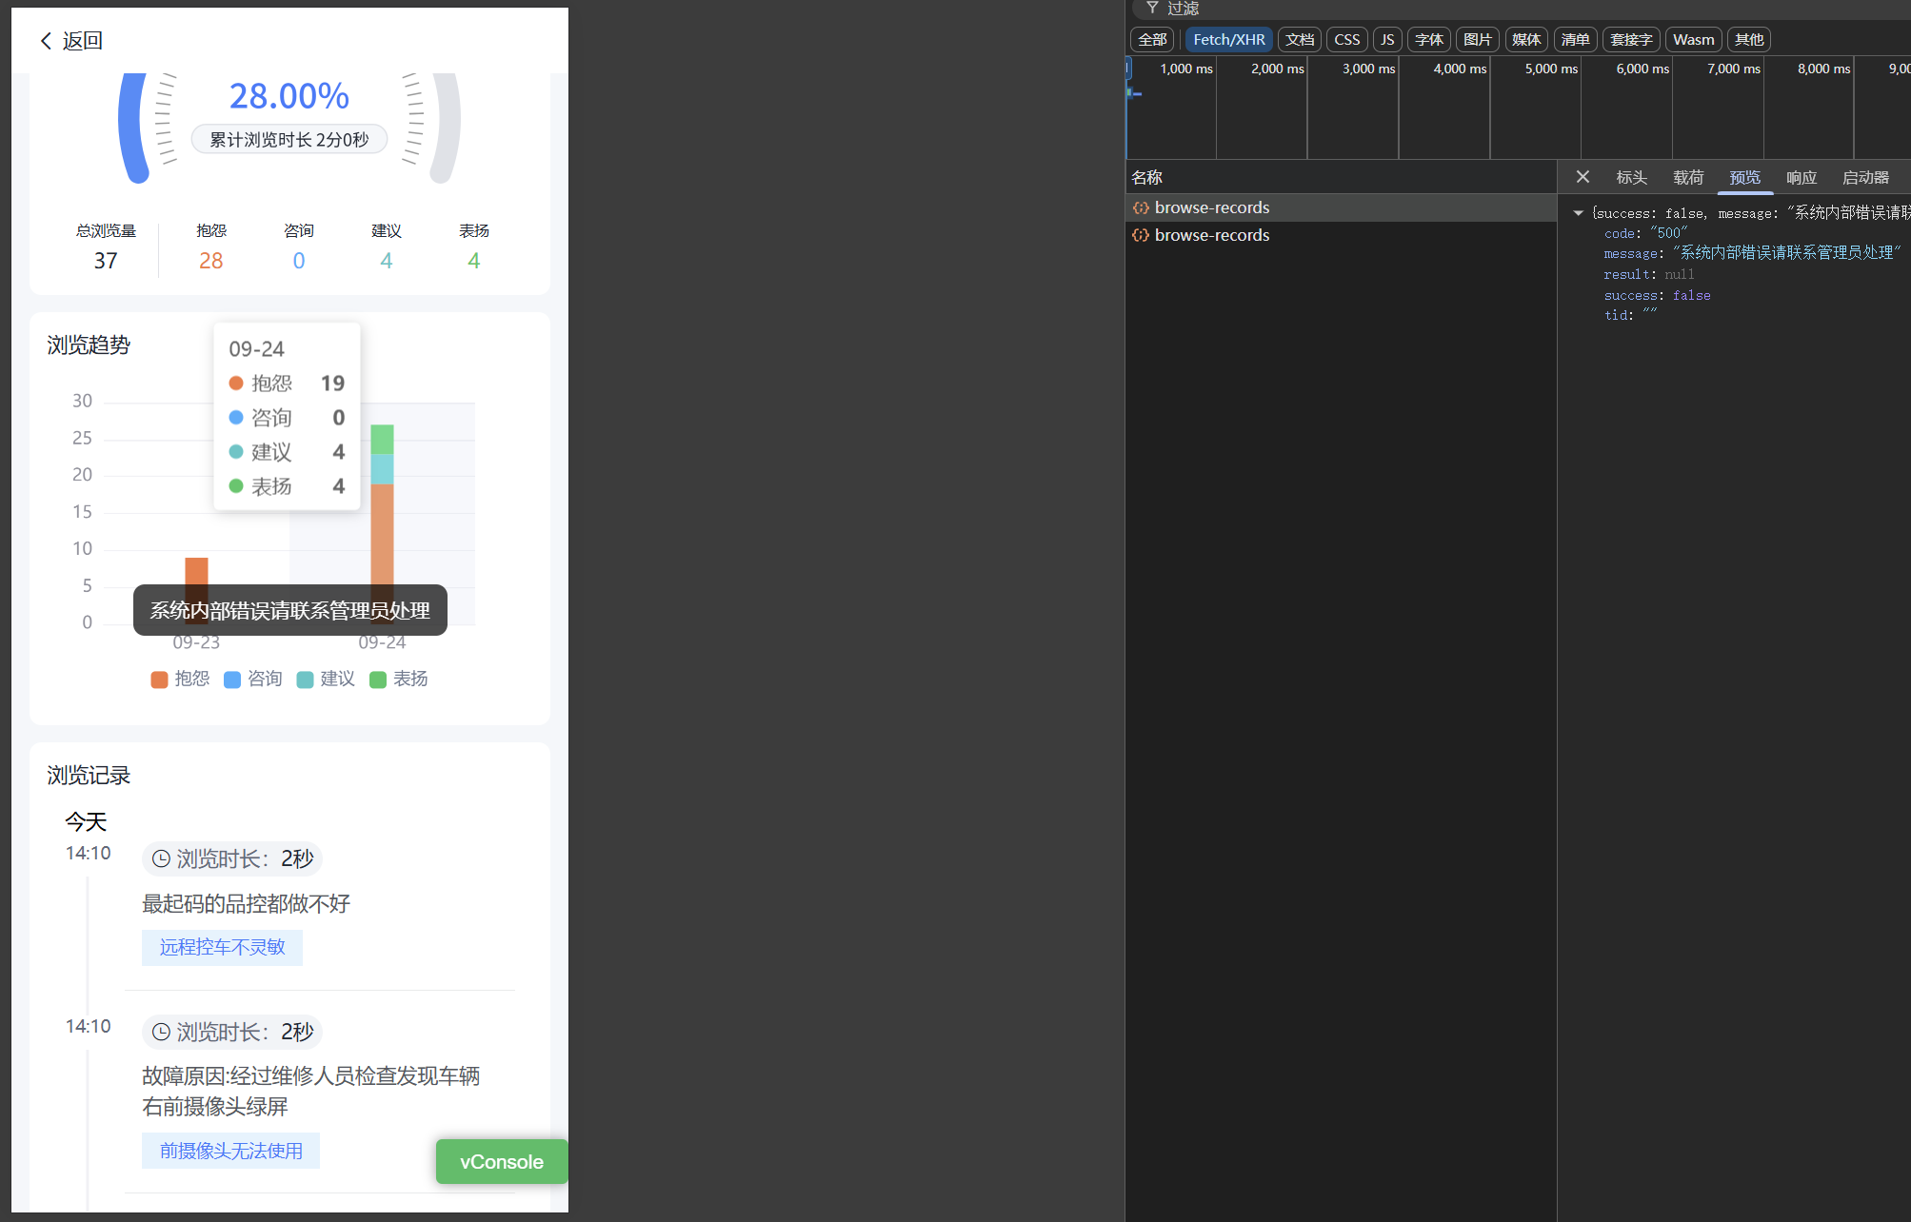Click second browse-records JSON file icon

click(1140, 235)
